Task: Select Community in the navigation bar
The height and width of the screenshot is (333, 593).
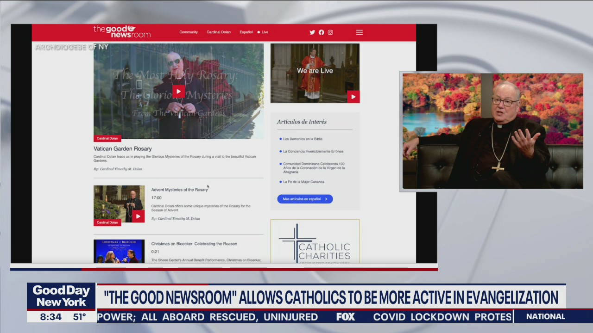Action: (189, 32)
